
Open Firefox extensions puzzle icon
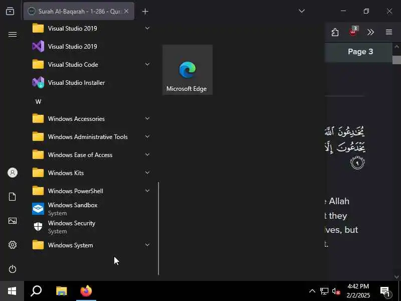coord(335,32)
